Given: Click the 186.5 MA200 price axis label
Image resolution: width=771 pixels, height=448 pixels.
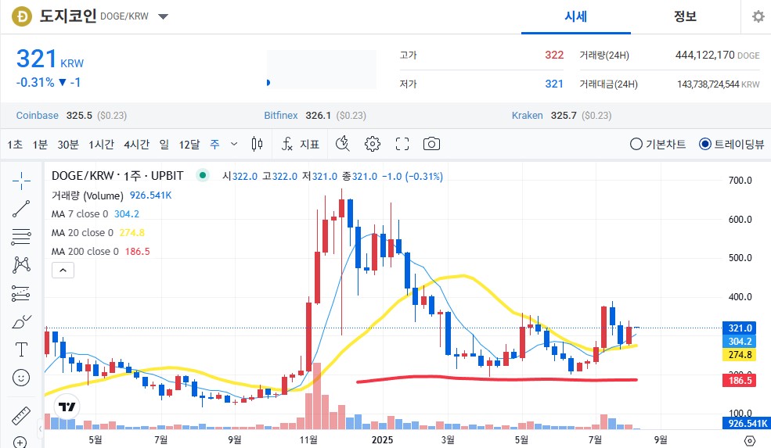Looking at the screenshot, I should [740, 380].
